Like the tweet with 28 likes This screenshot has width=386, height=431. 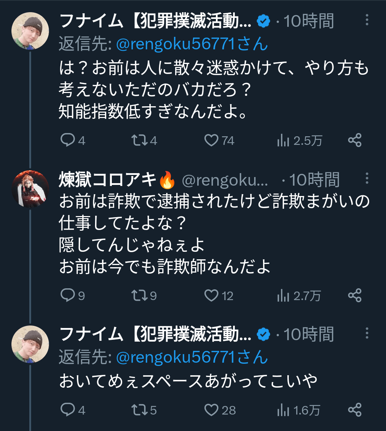pyautogui.click(x=211, y=410)
